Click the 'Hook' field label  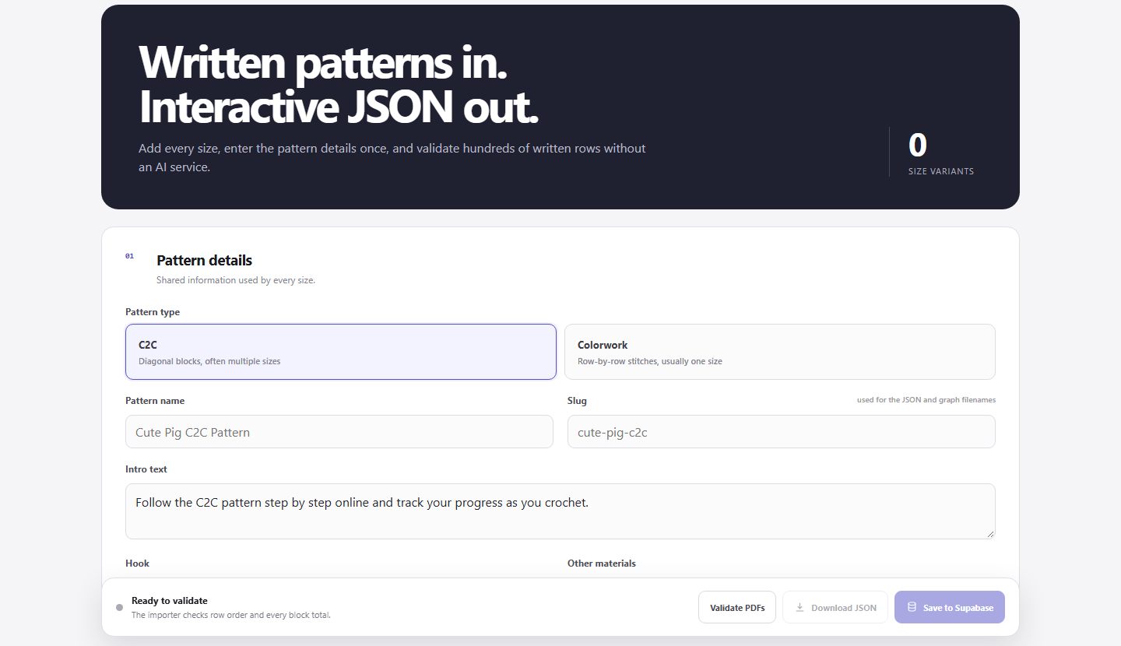tap(137, 563)
